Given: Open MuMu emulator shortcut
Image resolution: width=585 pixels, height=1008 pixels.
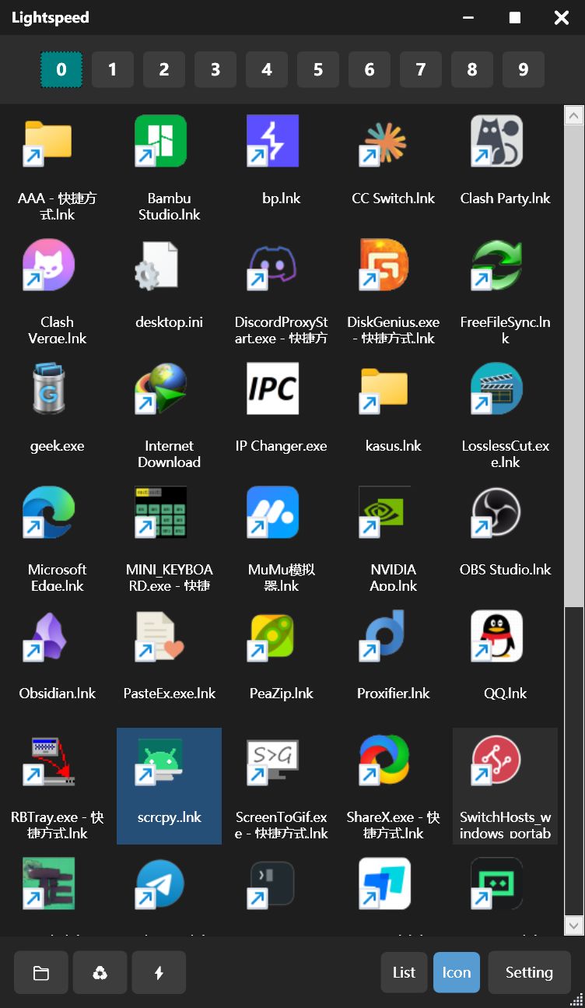Looking at the screenshot, I should click(272, 513).
